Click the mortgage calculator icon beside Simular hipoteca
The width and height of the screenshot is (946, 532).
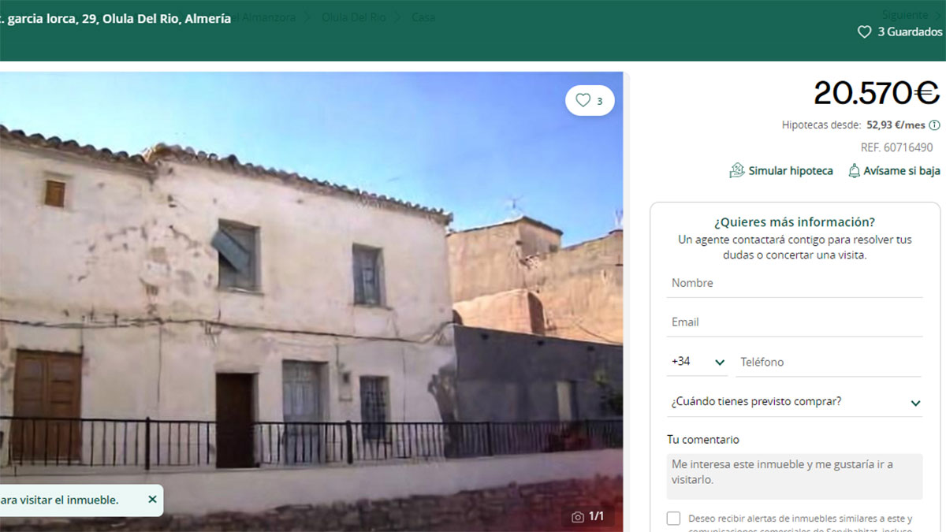pos(736,170)
